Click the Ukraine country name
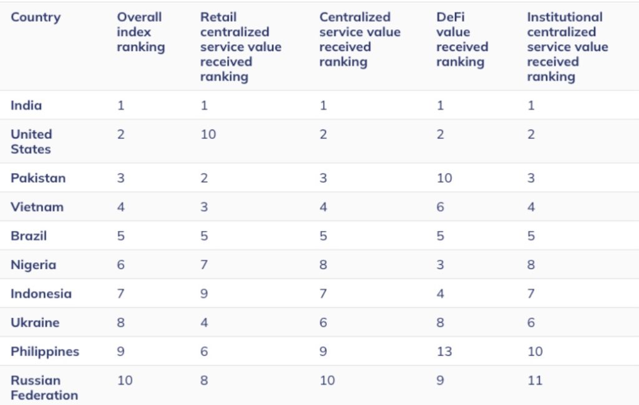The image size is (639, 405). (35, 323)
